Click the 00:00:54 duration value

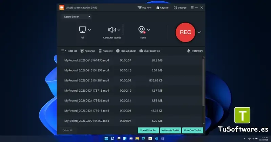tap(126, 61)
